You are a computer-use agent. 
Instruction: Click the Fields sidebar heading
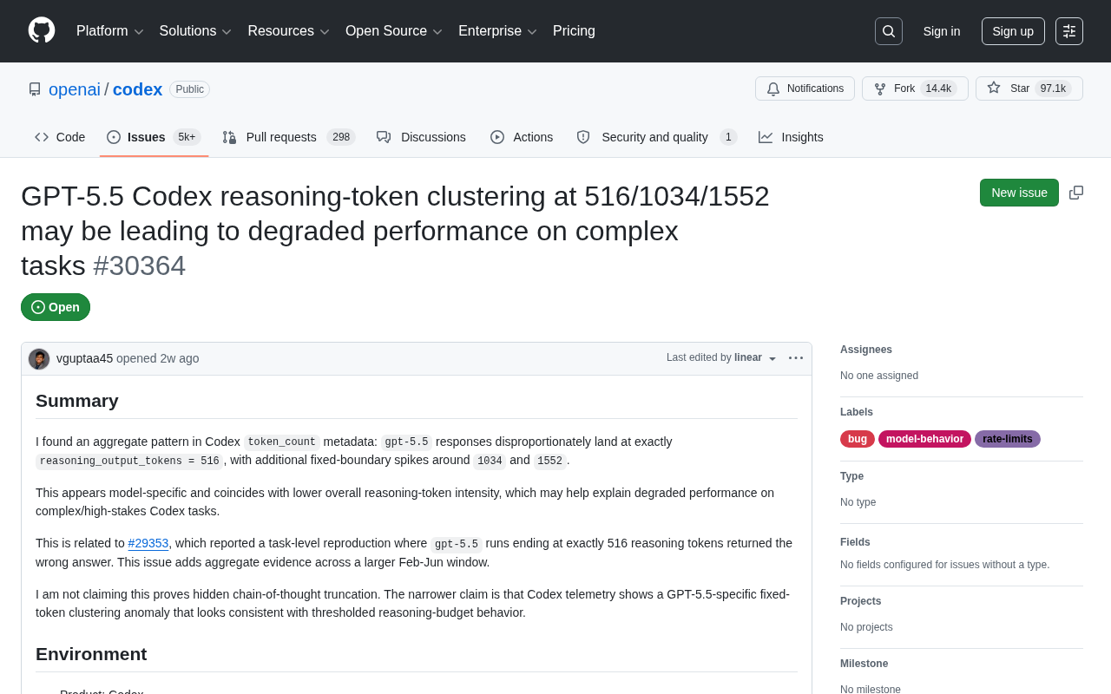pyautogui.click(x=855, y=542)
